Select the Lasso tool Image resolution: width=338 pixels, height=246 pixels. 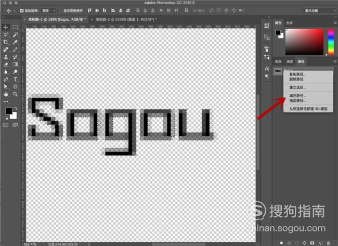click(6, 34)
